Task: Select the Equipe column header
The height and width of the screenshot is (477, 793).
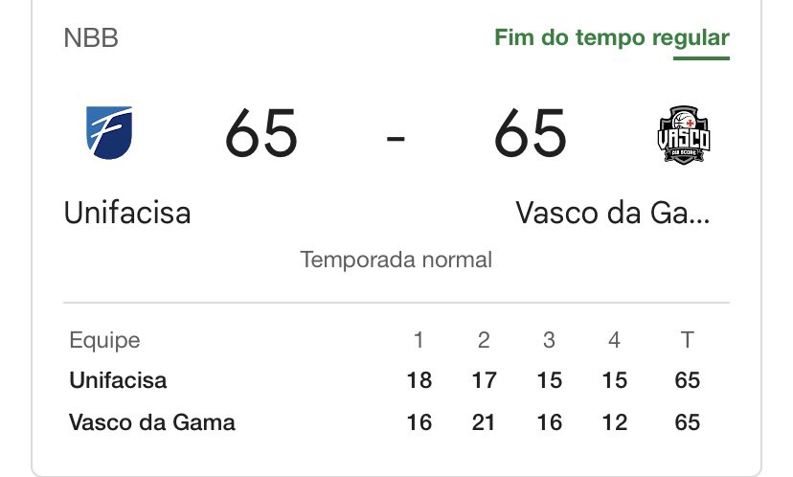Action: [x=104, y=340]
